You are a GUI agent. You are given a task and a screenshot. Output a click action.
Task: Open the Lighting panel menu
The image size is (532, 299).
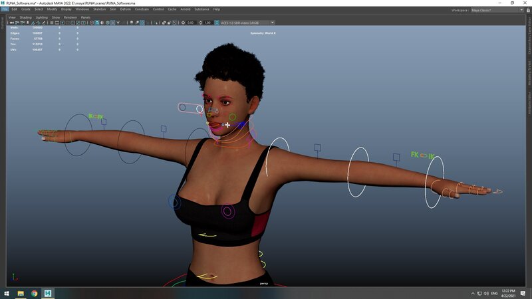point(41,17)
